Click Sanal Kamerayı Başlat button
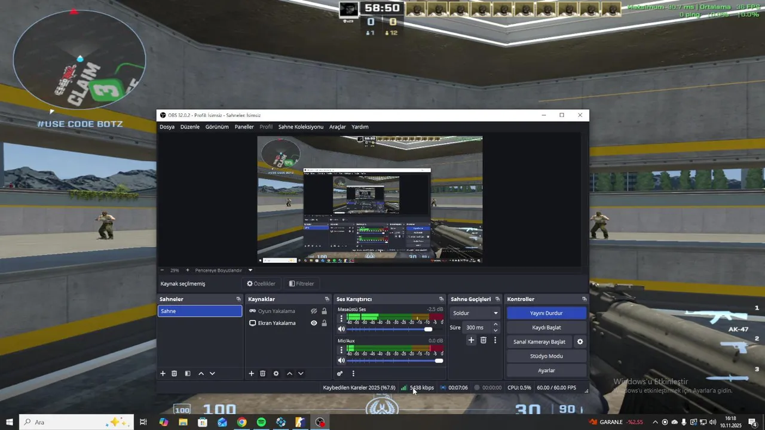 click(540, 342)
